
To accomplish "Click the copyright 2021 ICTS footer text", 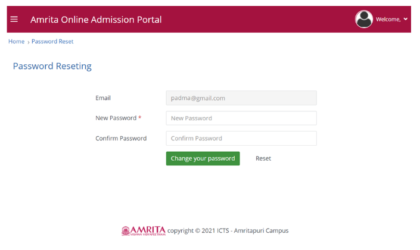I will (228, 231).
